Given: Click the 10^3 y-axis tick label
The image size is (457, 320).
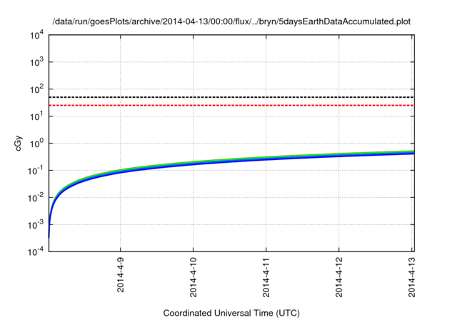Looking at the screenshot, I should coord(37,62).
